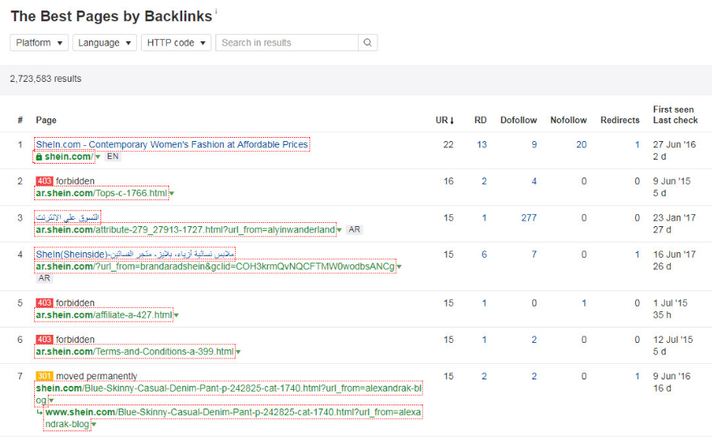Sort by Last check header

point(676,120)
